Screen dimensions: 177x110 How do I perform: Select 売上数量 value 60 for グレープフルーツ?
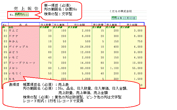point(102,63)
